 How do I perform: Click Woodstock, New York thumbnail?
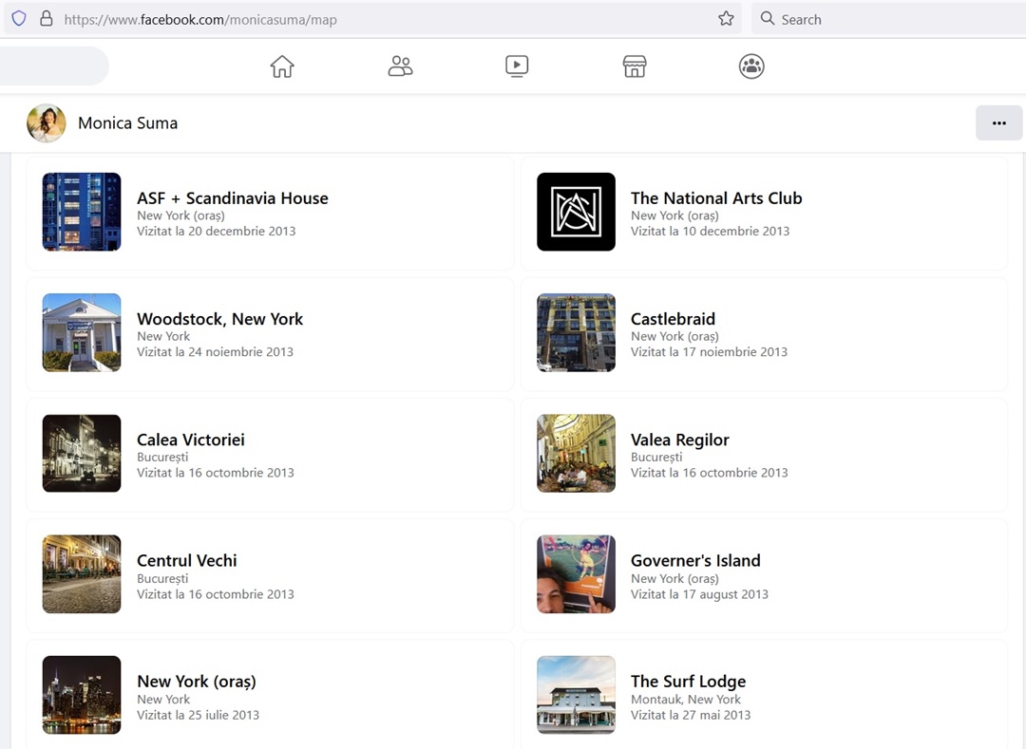pos(82,332)
